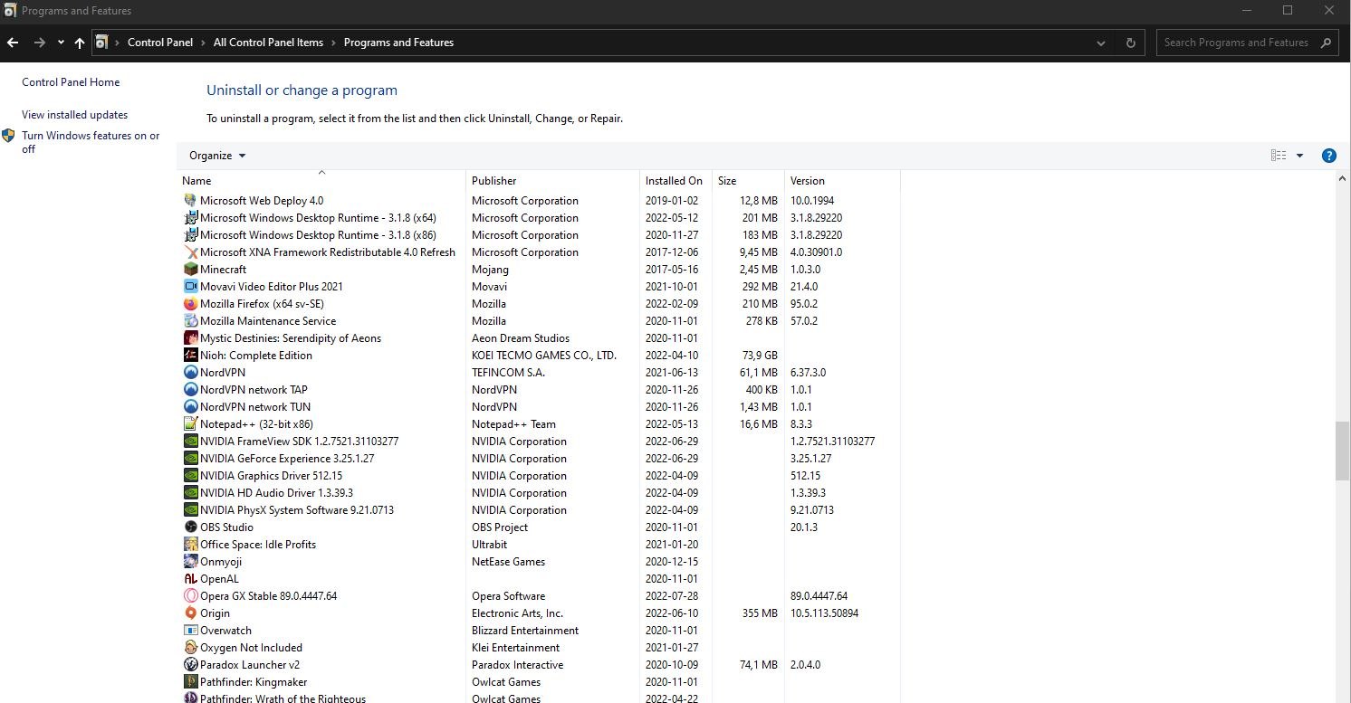Screen dimensions: 1351x703
Task: Select Windows Desktop Runtime 3.1.8 (x64)
Action: click(541, 218)
